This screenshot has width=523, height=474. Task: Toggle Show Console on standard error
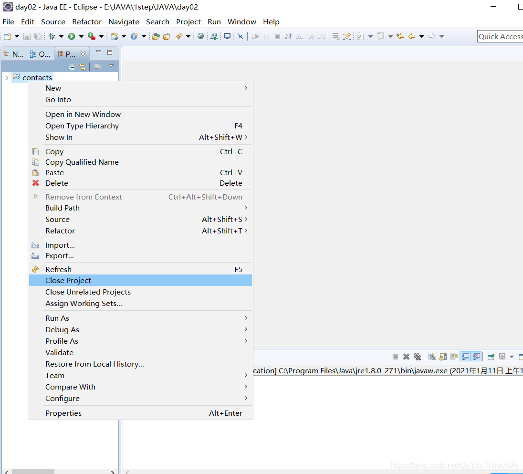click(x=477, y=357)
